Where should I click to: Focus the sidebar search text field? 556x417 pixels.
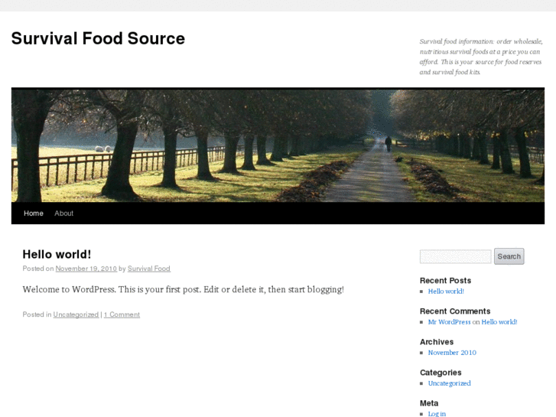point(455,256)
